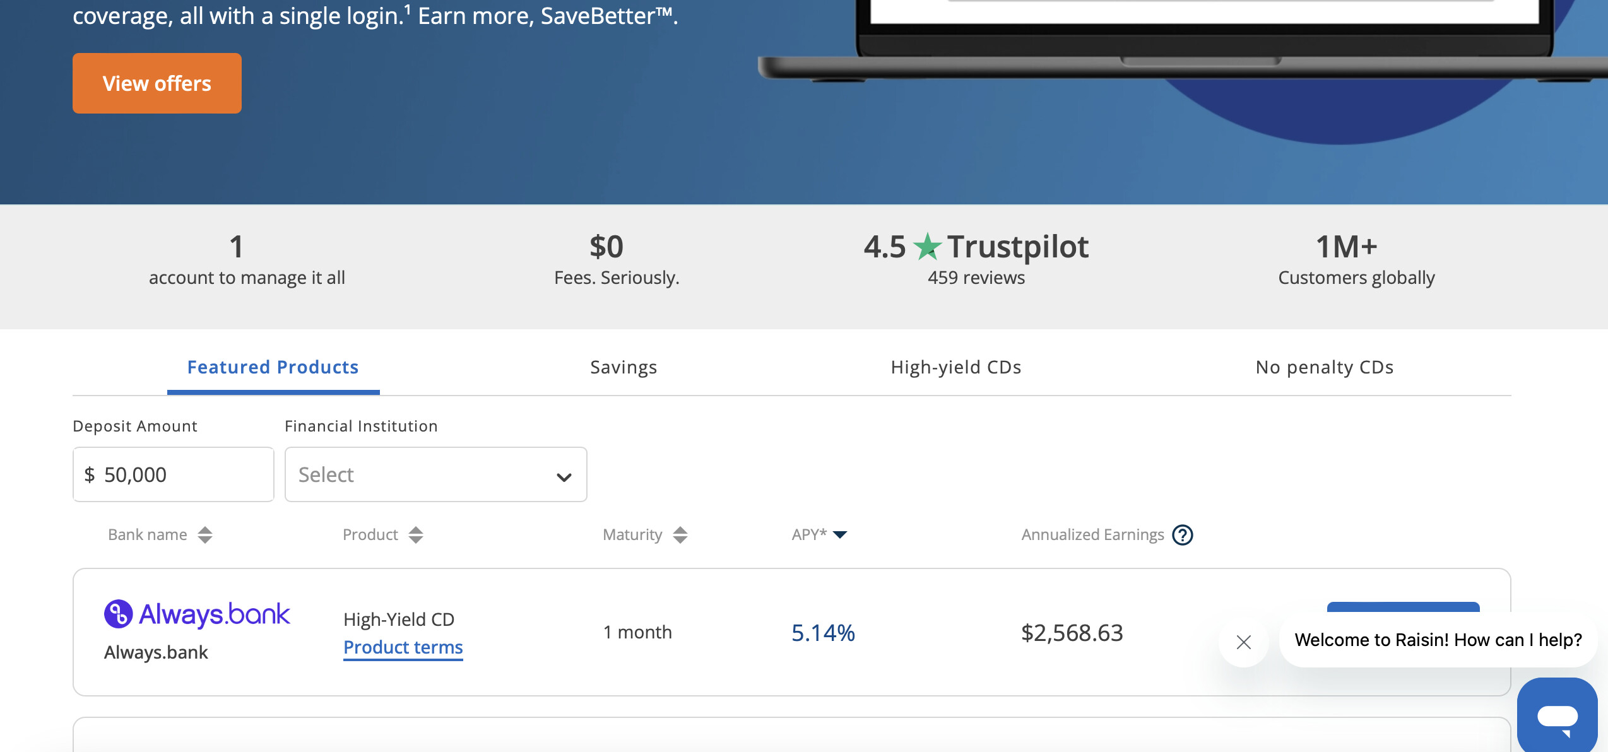Open the High-yield CDs tab
The height and width of the screenshot is (752, 1608).
[955, 367]
